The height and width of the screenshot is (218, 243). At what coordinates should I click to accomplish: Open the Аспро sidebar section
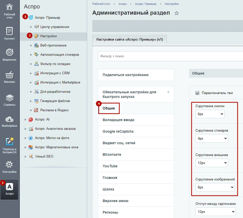(10, 190)
